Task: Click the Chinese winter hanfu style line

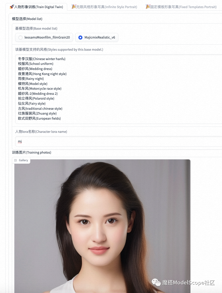Action: [x=42, y=59]
